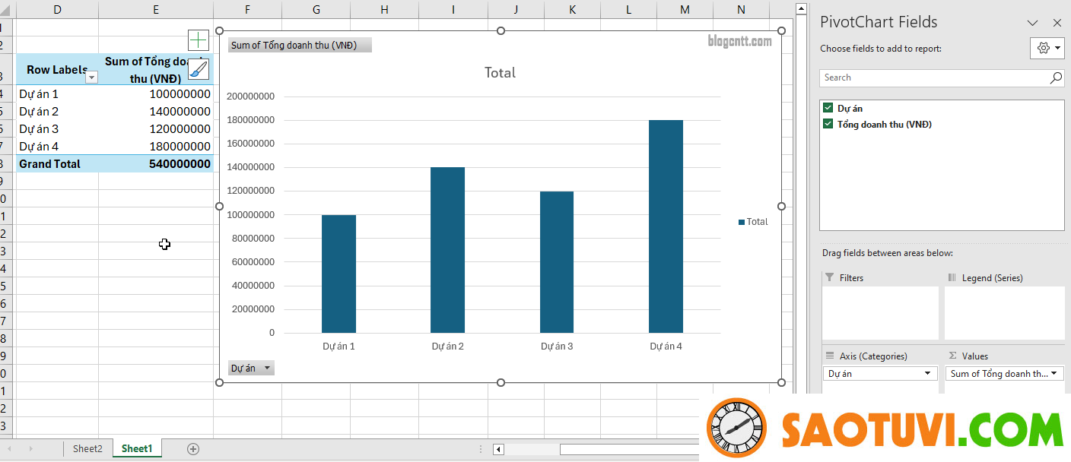Click the vertical scrollbar up arrow
The width and height of the screenshot is (1071, 462).
pyautogui.click(x=801, y=9)
